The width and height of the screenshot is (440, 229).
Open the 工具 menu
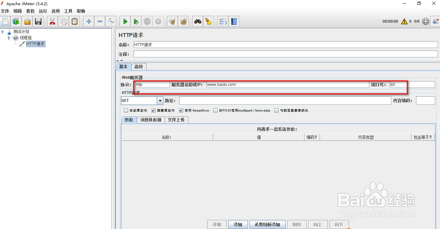(68, 11)
